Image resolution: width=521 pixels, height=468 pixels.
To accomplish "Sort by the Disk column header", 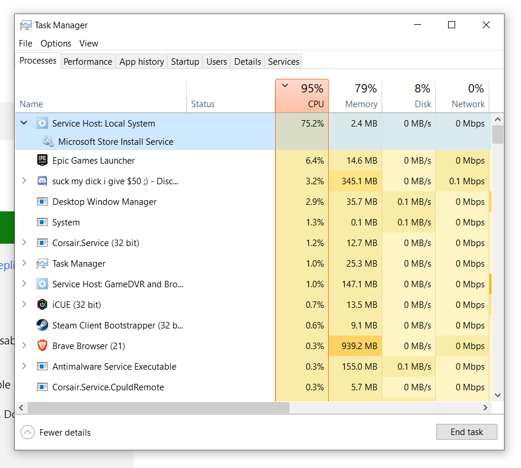I will click(x=409, y=97).
